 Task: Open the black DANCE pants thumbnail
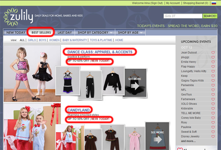point(90,85)
